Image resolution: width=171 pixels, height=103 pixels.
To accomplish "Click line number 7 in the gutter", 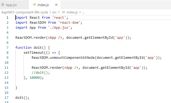I will [7, 48].
